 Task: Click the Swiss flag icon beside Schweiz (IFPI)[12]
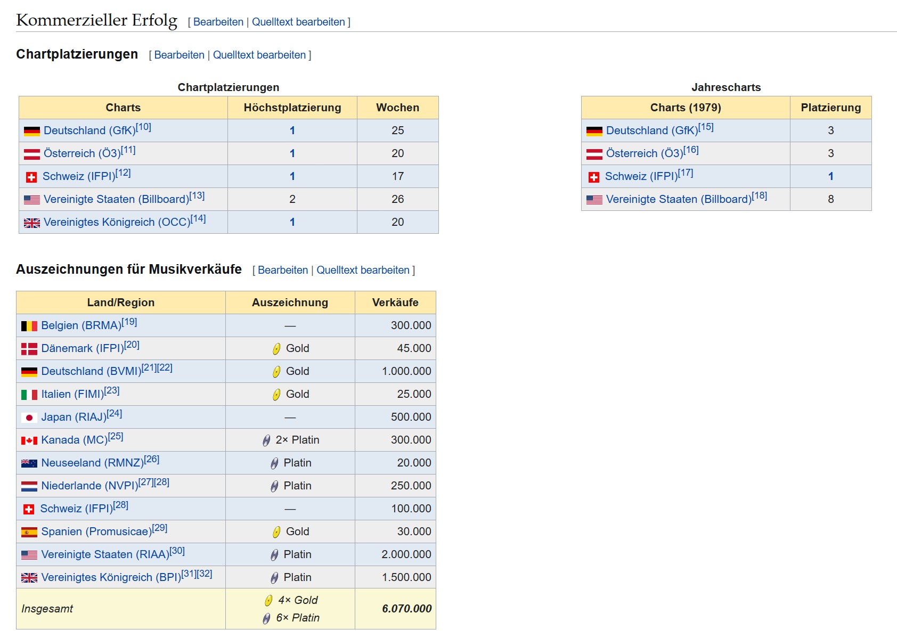click(x=31, y=177)
